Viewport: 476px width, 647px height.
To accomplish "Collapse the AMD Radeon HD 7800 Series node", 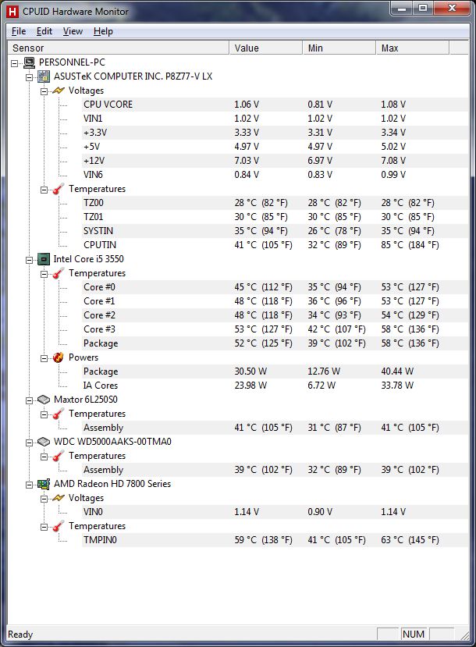I will [x=30, y=484].
